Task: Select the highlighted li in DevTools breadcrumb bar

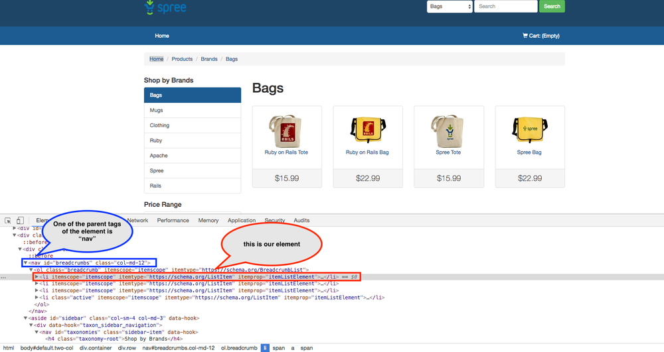Action: [x=265, y=348]
